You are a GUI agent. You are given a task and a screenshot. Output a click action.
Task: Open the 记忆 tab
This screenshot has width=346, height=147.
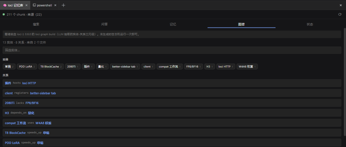coord(173,24)
